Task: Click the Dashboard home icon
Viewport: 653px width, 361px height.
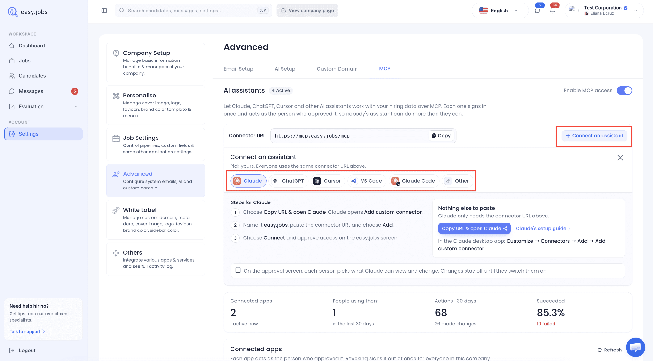Action: [12, 46]
